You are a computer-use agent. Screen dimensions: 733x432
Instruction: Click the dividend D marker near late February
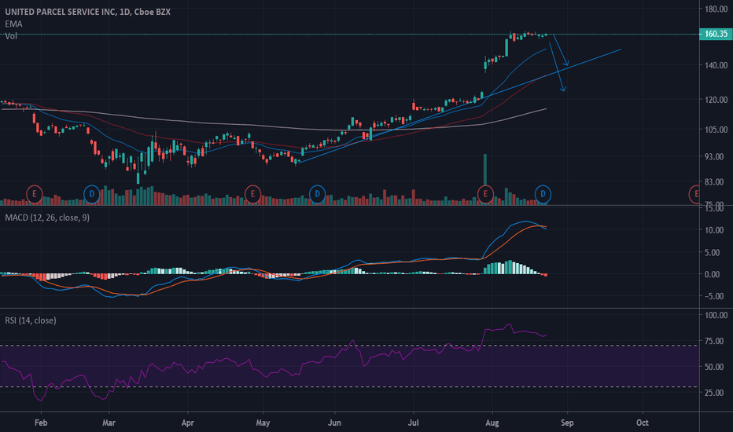[x=91, y=194]
